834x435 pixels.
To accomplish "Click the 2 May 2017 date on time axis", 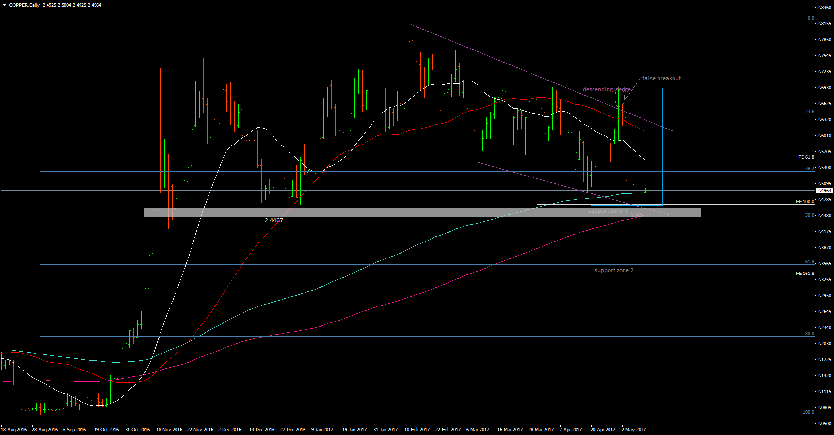I will [x=633, y=430].
